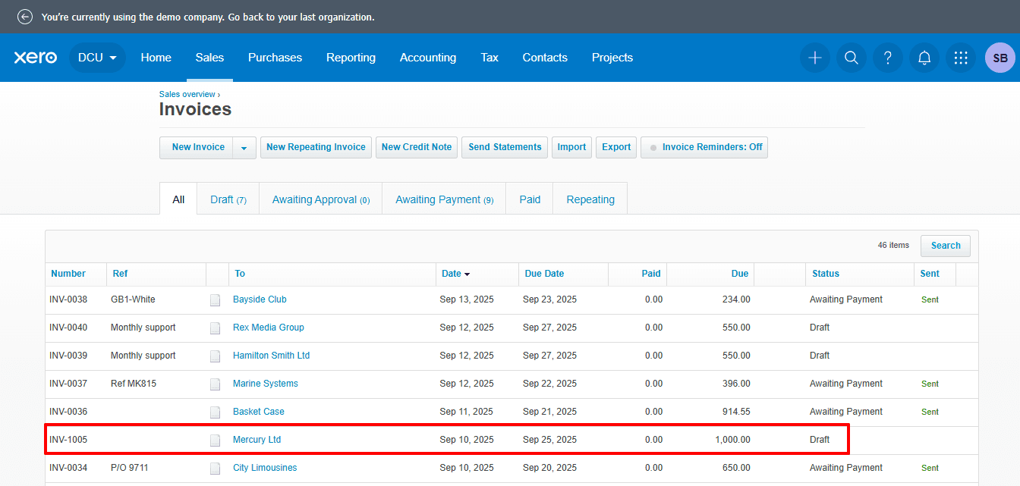Open the plus create-new menu
The image size is (1020, 486).
coord(814,58)
